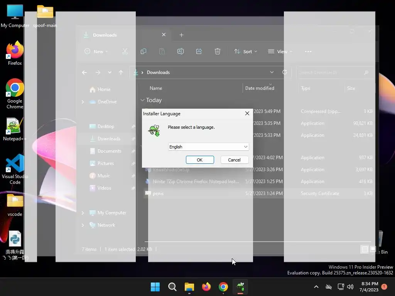Image resolution: width=395 pixels, height=296 pixels.
Task: Show hidden system tray icons
Action: click(x=316, y=287)
